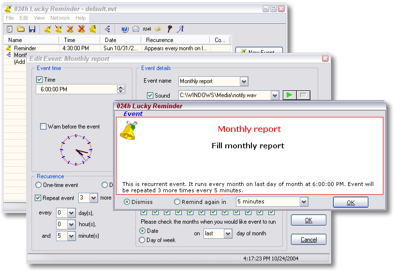Click the bell icon with thin red X
Viewport: 395px width, 272px height.
tap(70, 29)
